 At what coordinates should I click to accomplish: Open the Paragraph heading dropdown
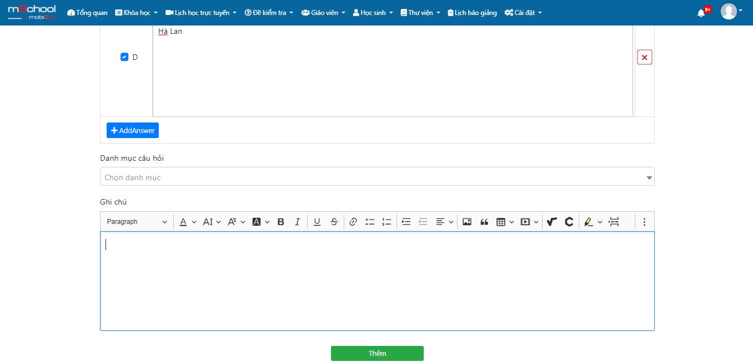(x=137, y=222)
